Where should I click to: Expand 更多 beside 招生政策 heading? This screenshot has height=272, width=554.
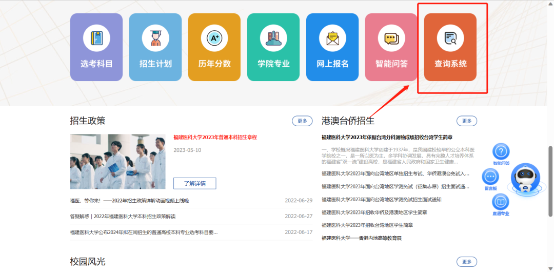click(x=302, y=121)
